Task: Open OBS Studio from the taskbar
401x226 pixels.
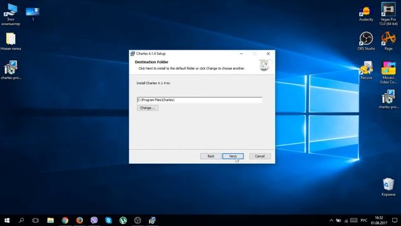Action: pyautogui.click(x=138, y=220)
